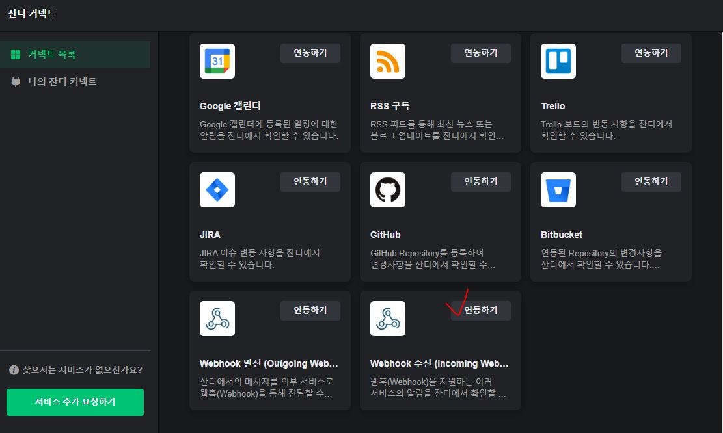723x433 pixels.
Task: Click the 잔디에서의 메시지 description text
Action: click(267, 387)
